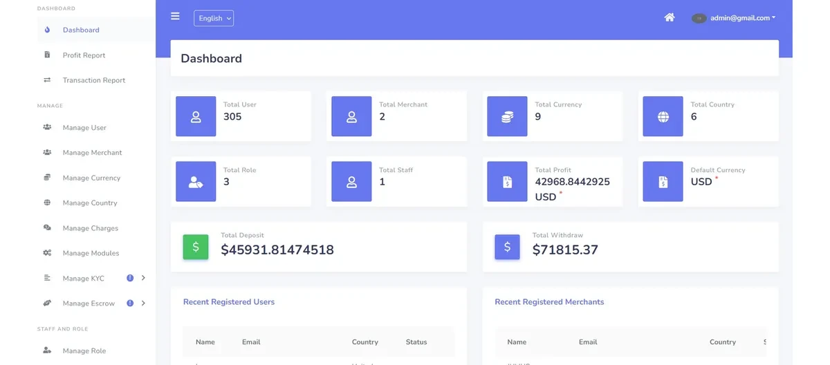Click the Total Role icon tile

tap(196, 182)
